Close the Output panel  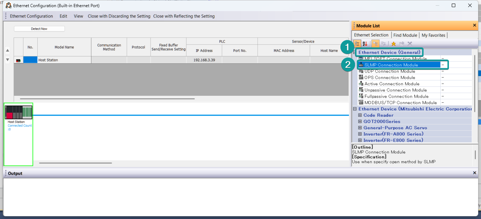click(x=474, y=173)
